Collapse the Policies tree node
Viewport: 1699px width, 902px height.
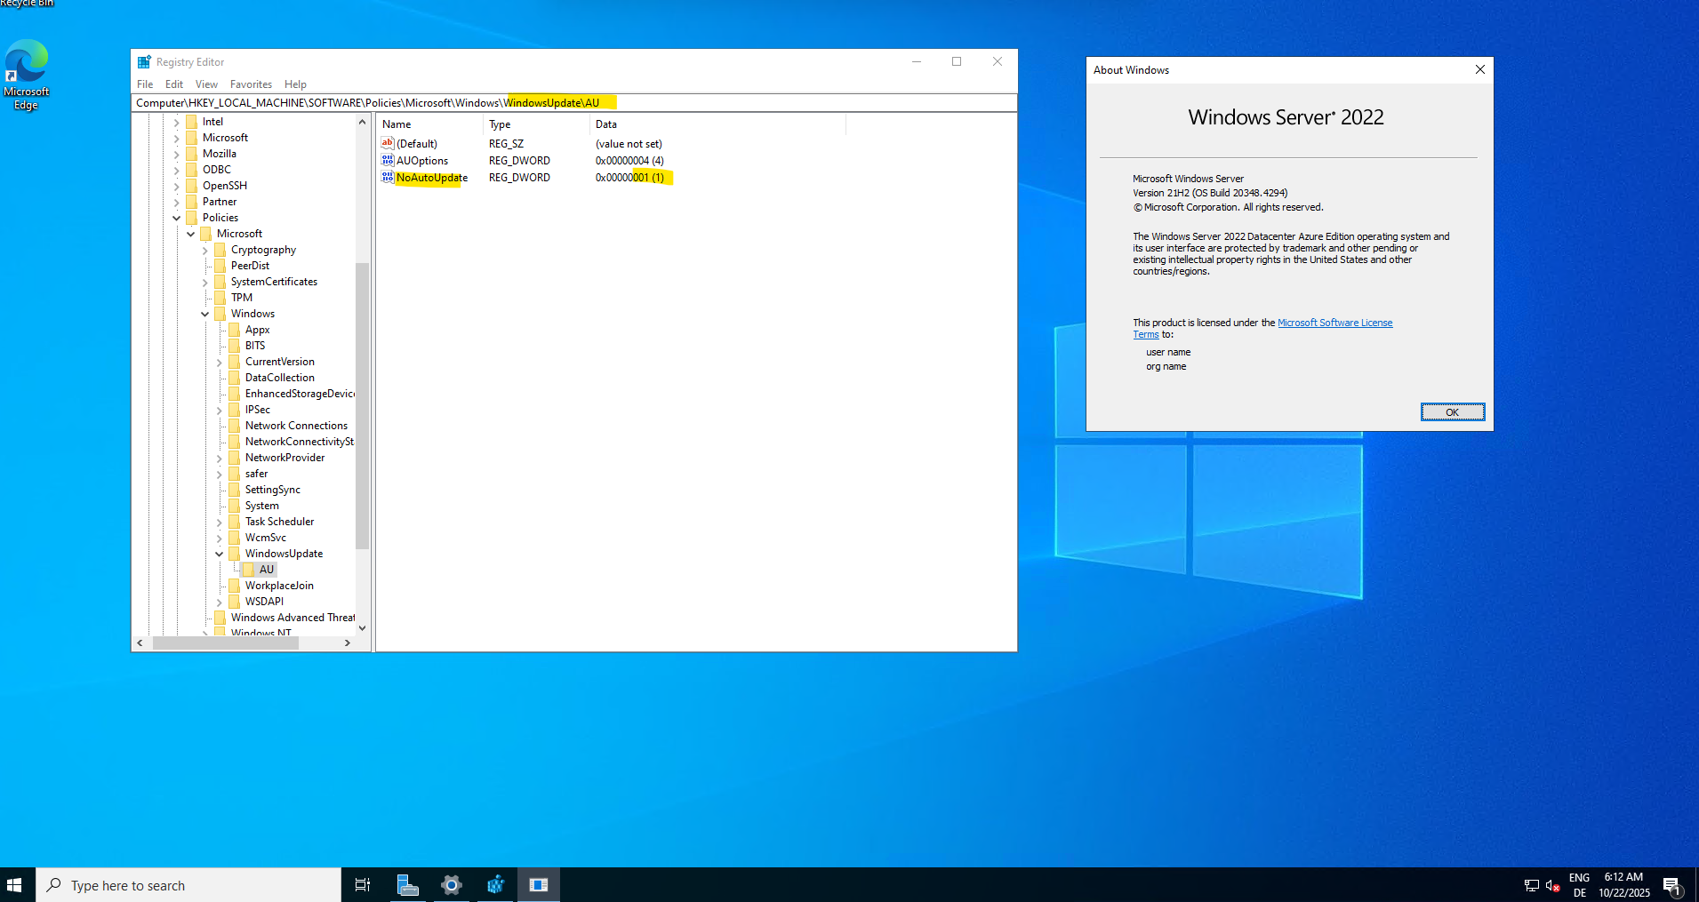176,218
